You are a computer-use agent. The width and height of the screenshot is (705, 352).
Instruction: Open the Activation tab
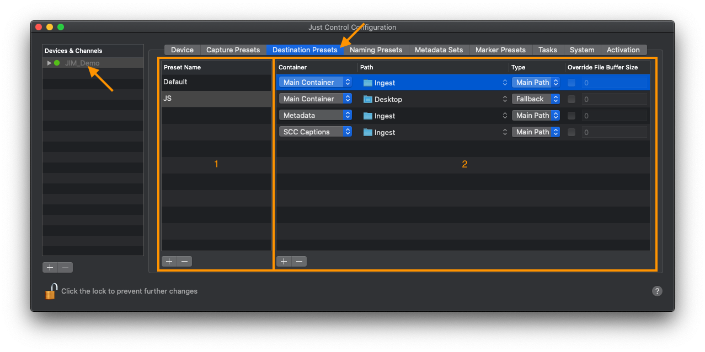[x=623, y=50]
